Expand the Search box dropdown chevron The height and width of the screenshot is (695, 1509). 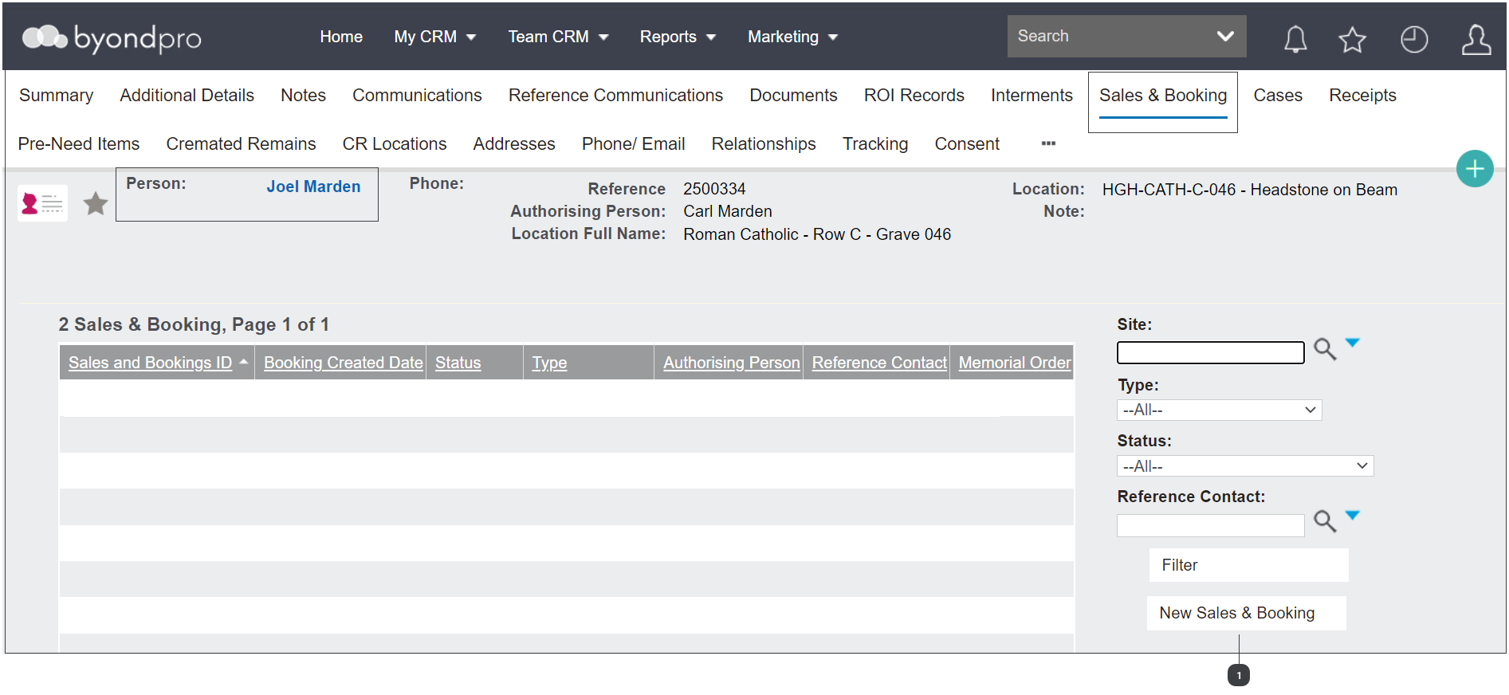pos(1225,36)
